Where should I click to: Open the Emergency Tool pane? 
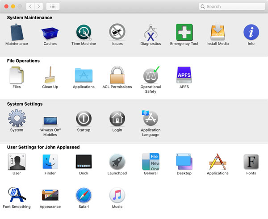[x=184, y=32]
